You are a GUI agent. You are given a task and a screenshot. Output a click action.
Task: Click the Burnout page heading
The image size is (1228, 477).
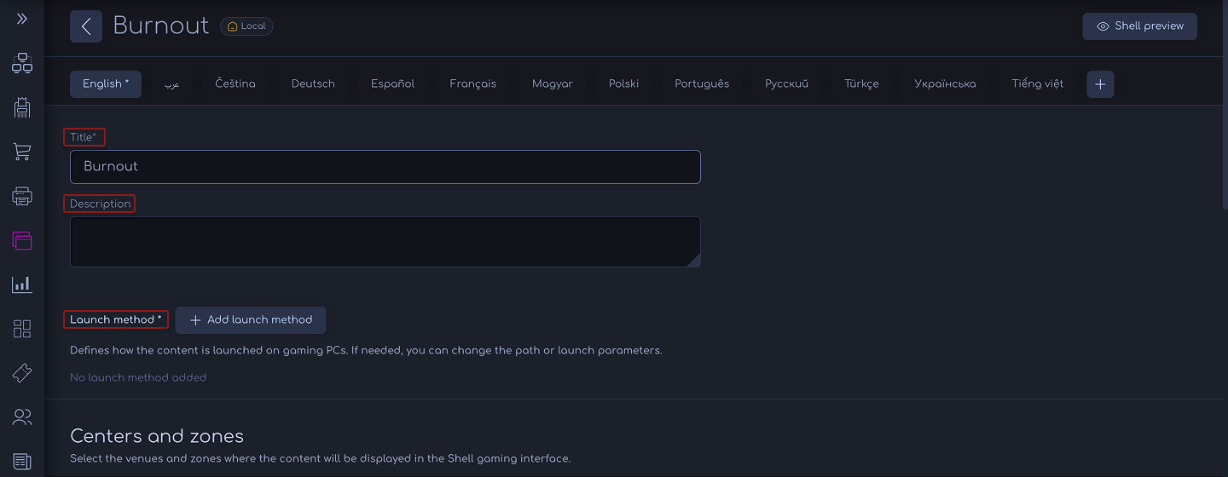click(x=161, y=26)
